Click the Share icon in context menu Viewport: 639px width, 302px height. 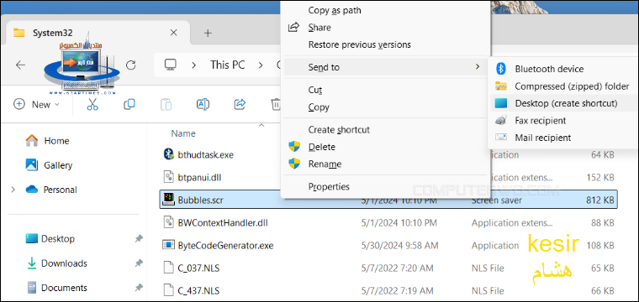click(293, 27)
